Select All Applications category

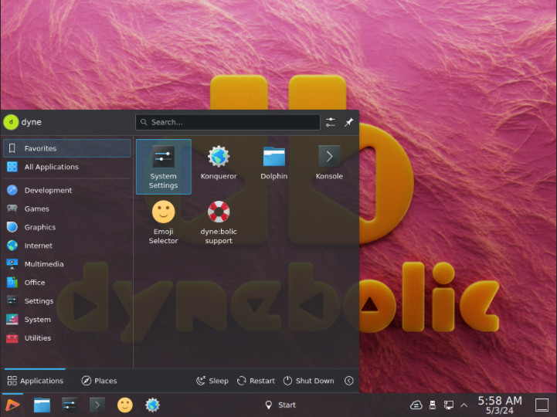(67, 167)
